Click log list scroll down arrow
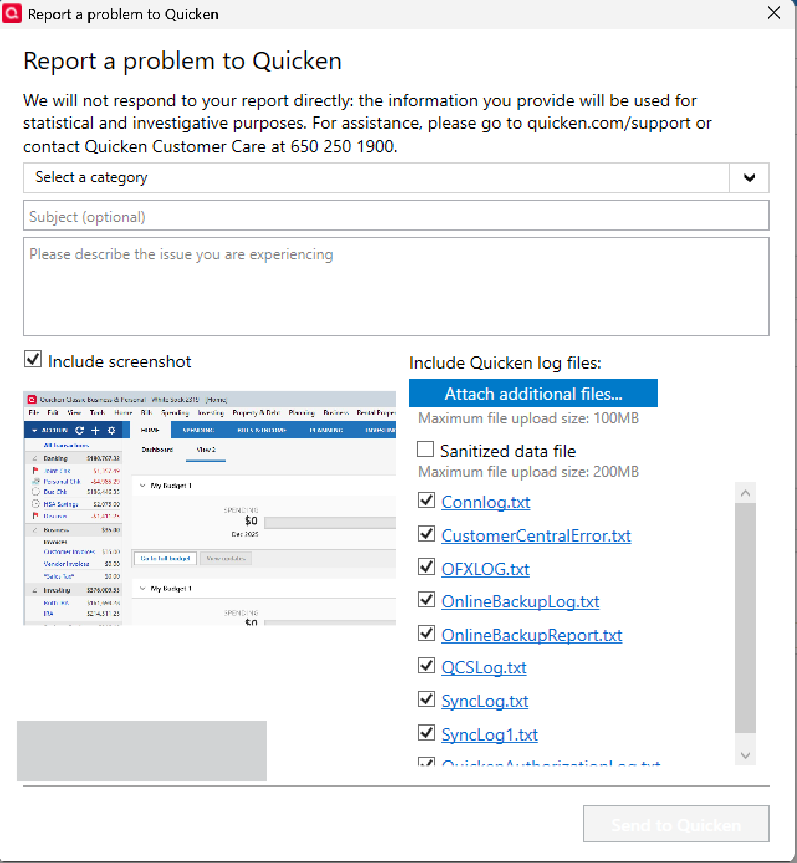 (x=745, y=755)
